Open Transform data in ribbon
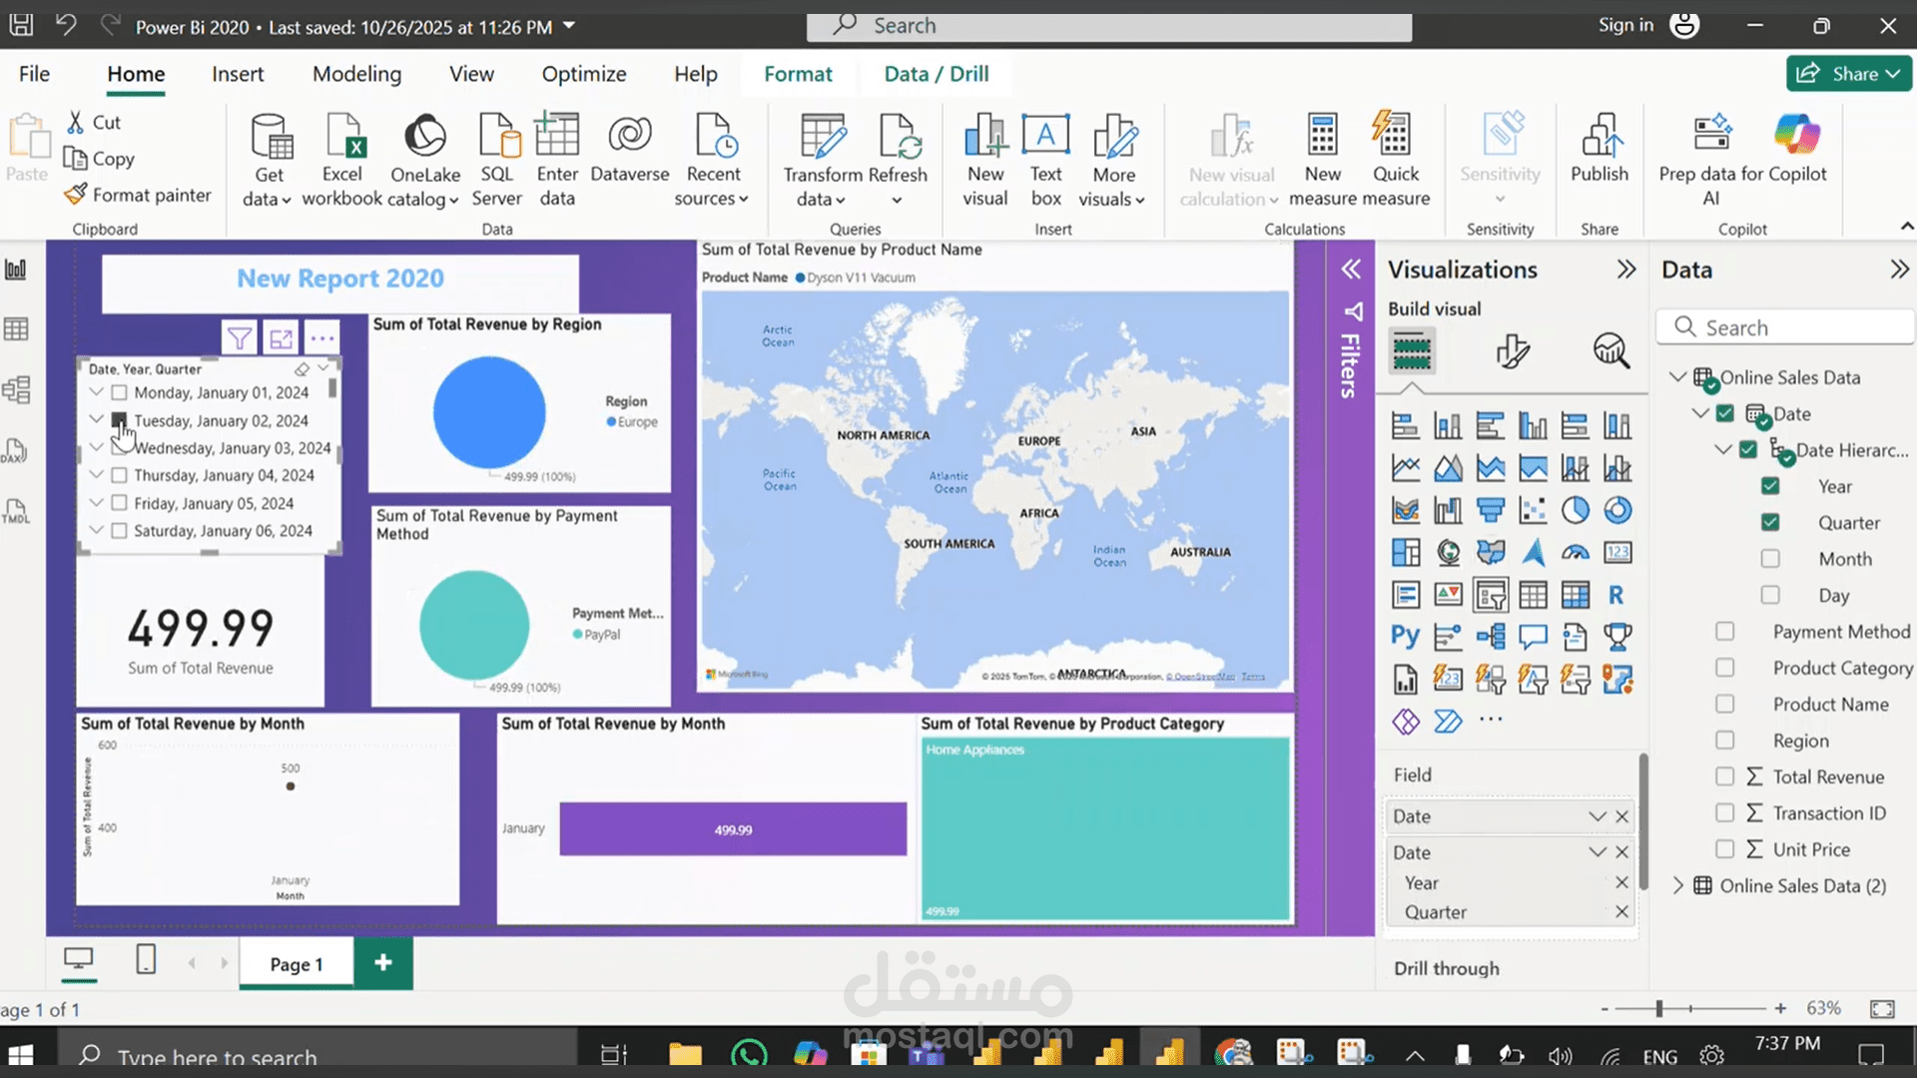The image size is (1917, 1078). 823,160
